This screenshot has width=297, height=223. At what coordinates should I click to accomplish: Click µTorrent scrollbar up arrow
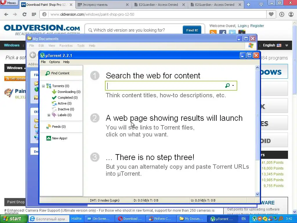click(x=257, y=67)
